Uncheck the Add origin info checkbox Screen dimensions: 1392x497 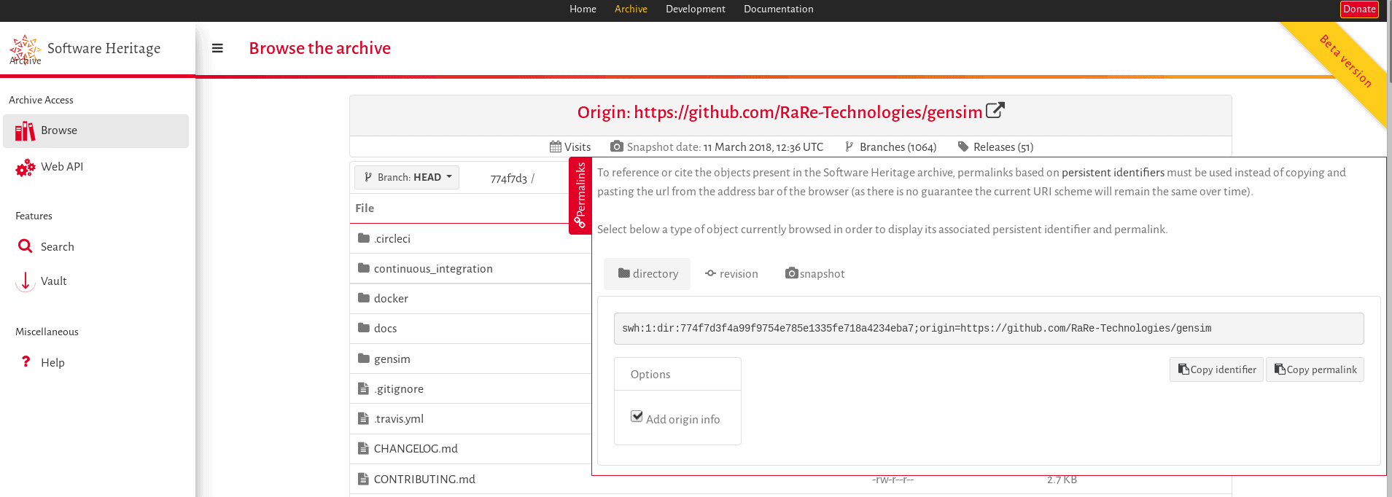[x=637, y=417]
